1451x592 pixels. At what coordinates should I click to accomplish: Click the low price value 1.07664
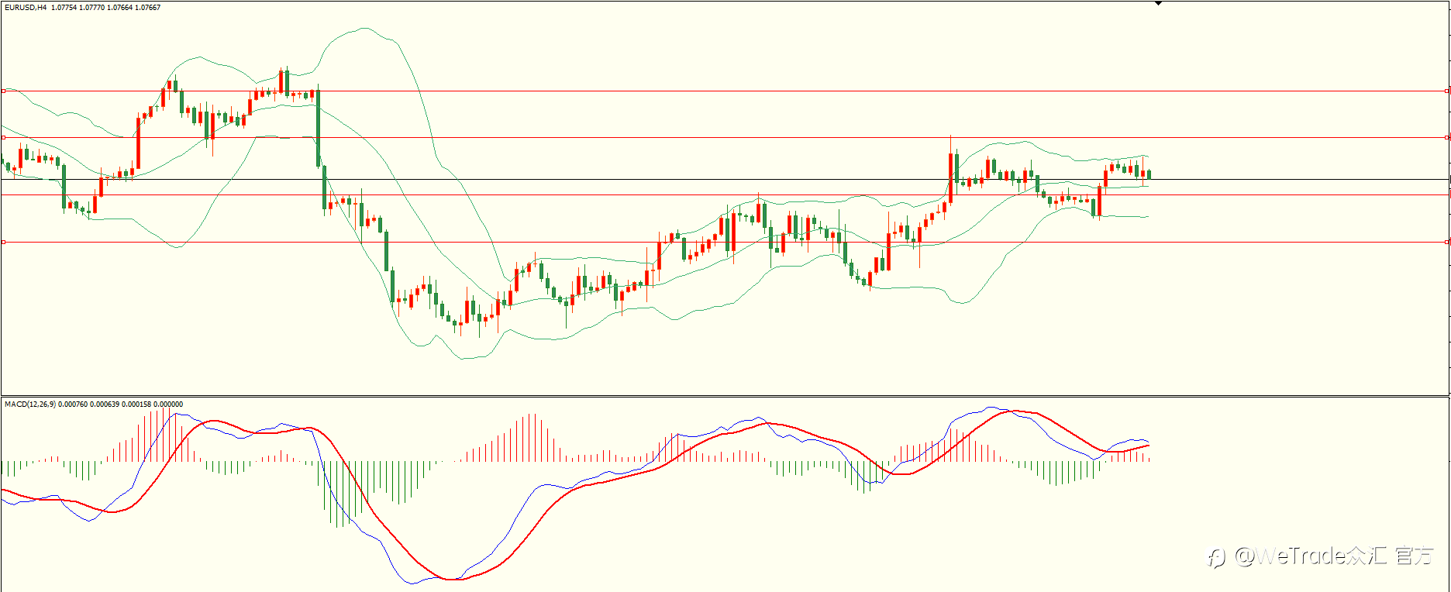coord(119,8)
